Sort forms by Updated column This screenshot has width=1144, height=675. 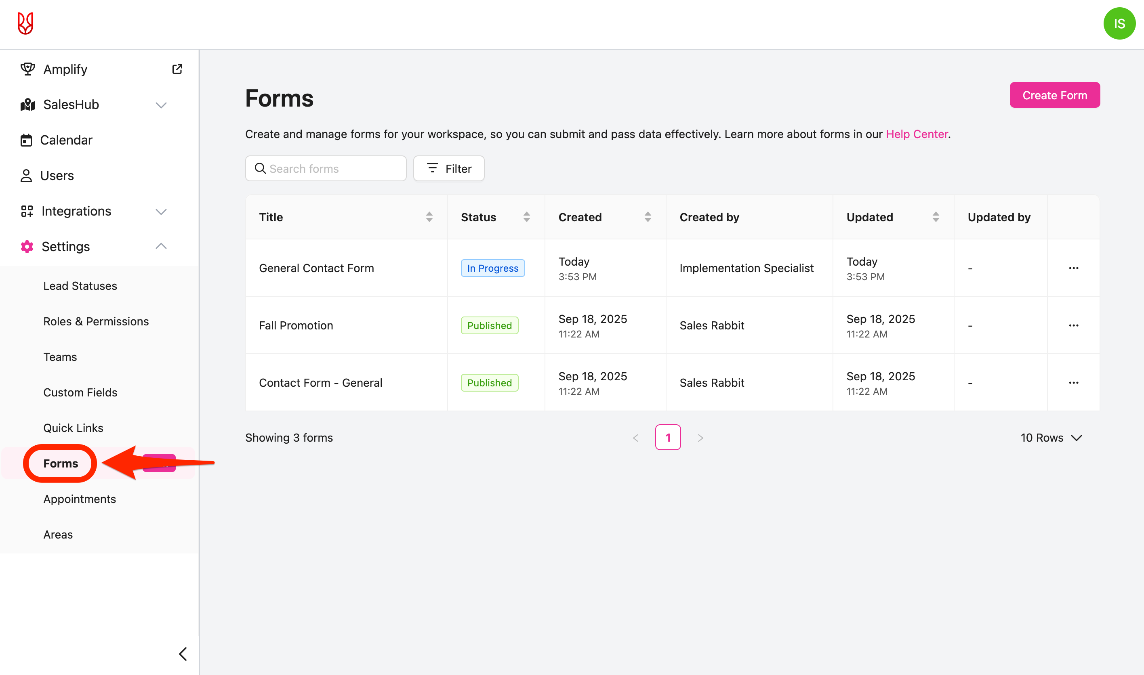tap(936, 217)
